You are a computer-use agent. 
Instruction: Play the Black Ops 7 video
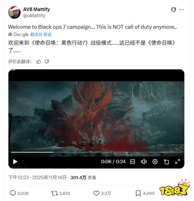15,162
